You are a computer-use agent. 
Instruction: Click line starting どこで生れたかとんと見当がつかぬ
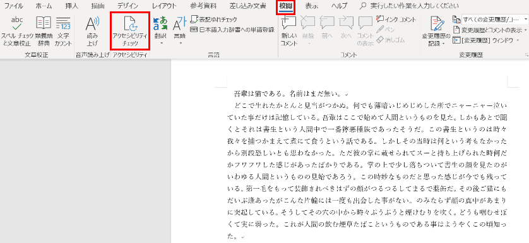click(x=370, y=105)
